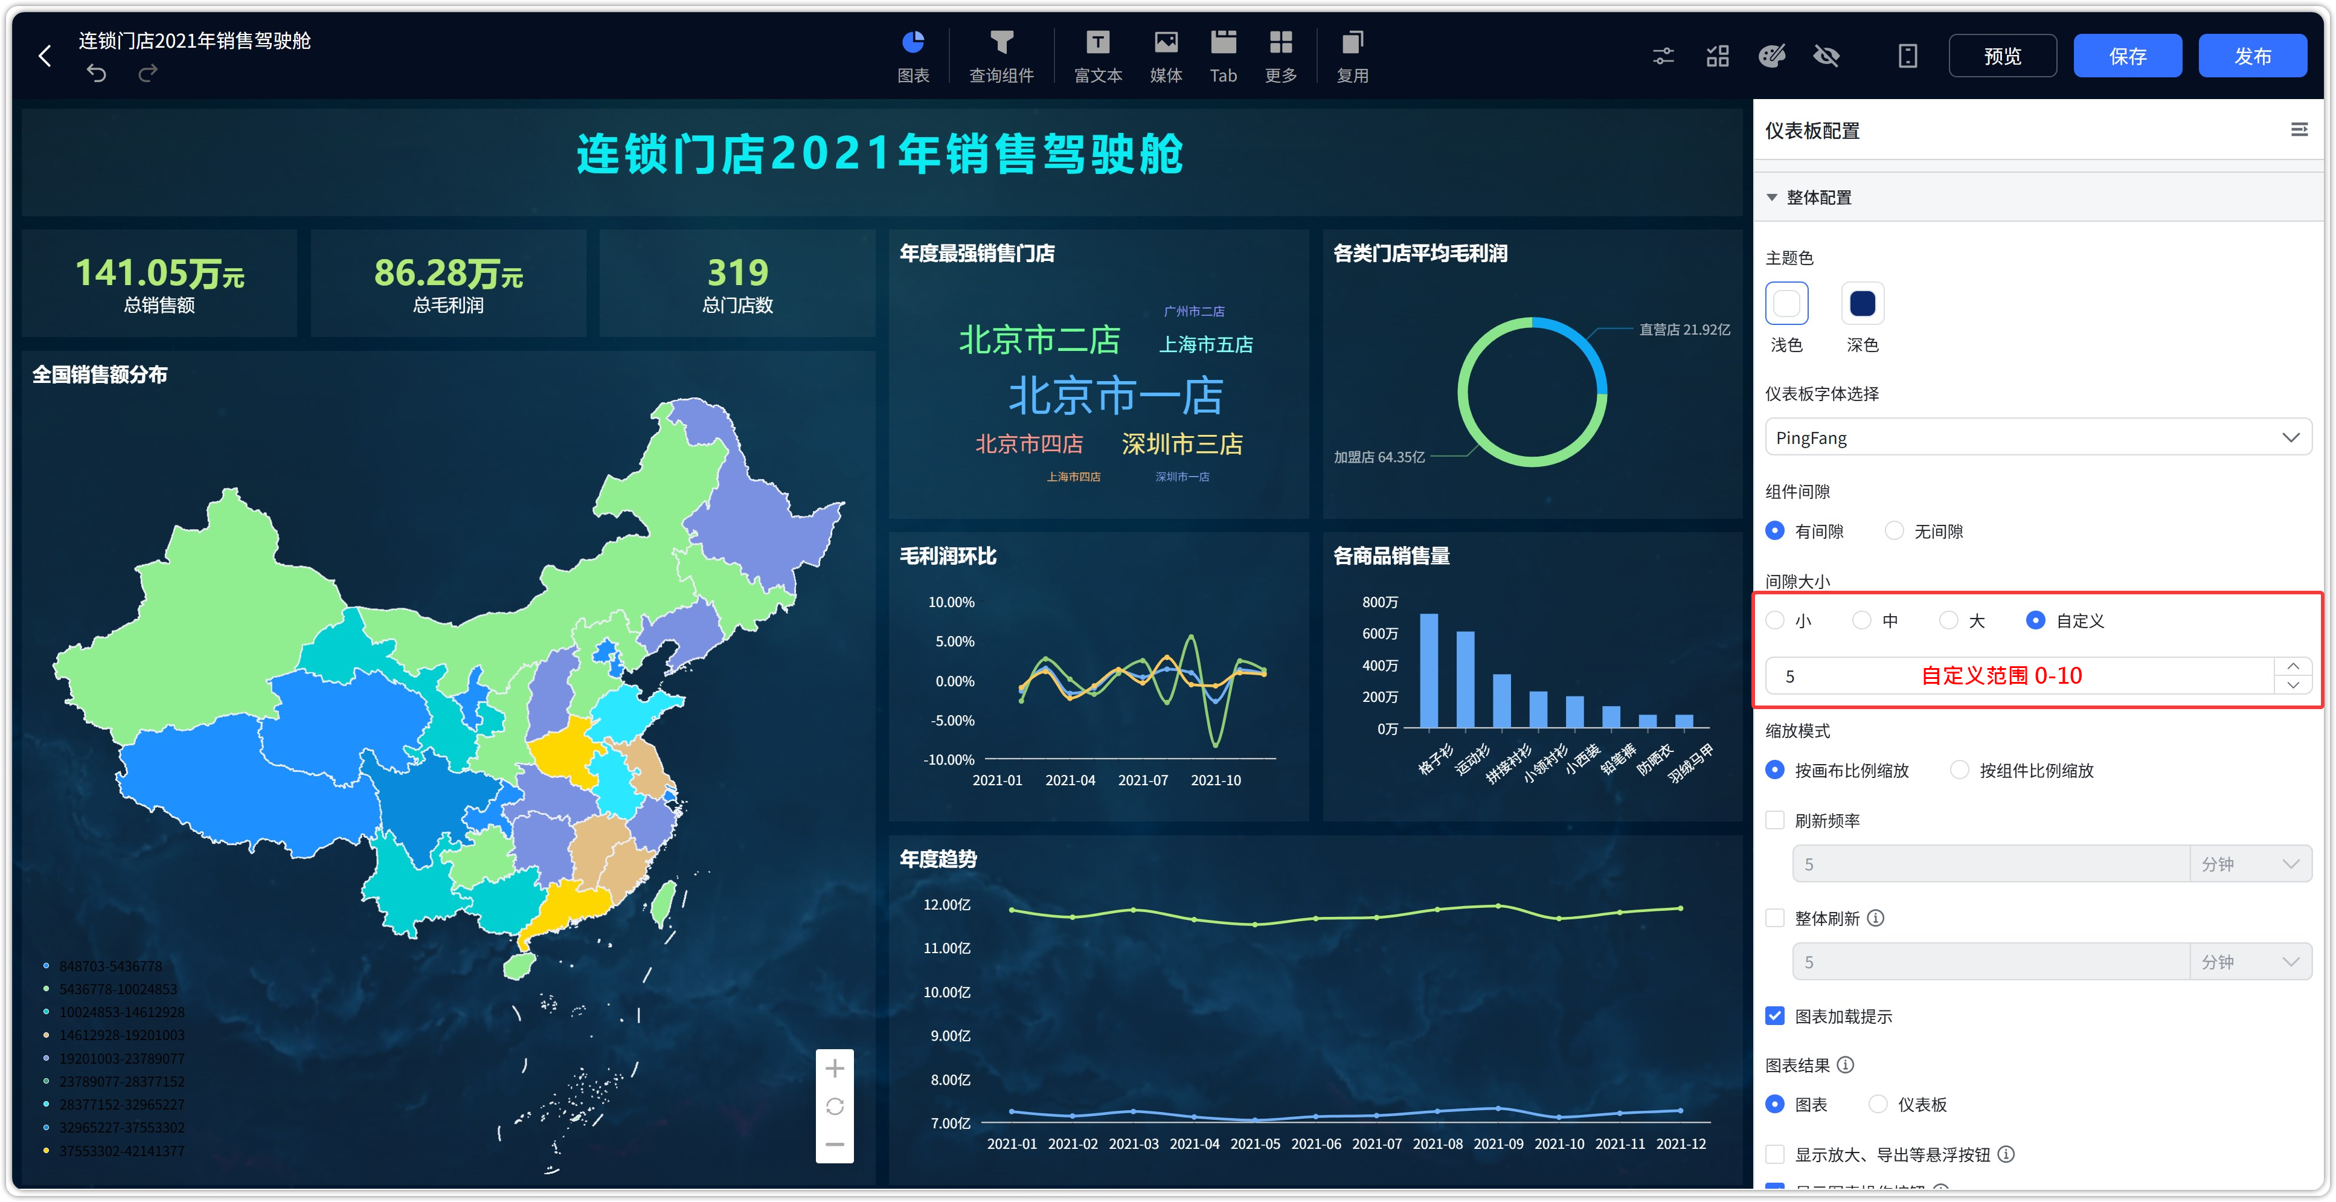
Task: Uncheck 图表加载提示 checkbox
Action: (x=1775, y=1016)
